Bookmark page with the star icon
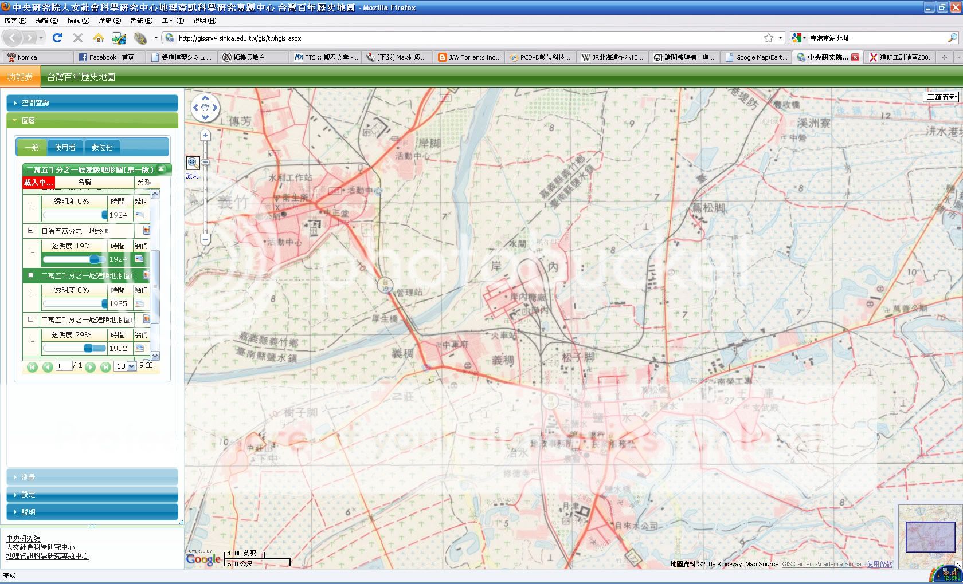The width and height of the screenshot is (963, 584). [769, 38]
